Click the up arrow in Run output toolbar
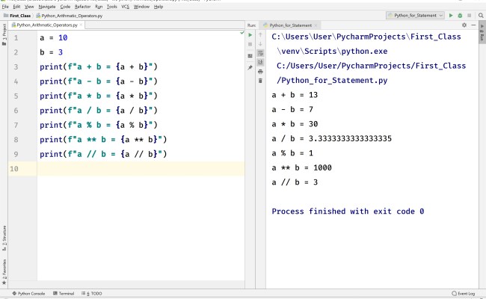Screen dimensions: 486x299 click(260, 34)
